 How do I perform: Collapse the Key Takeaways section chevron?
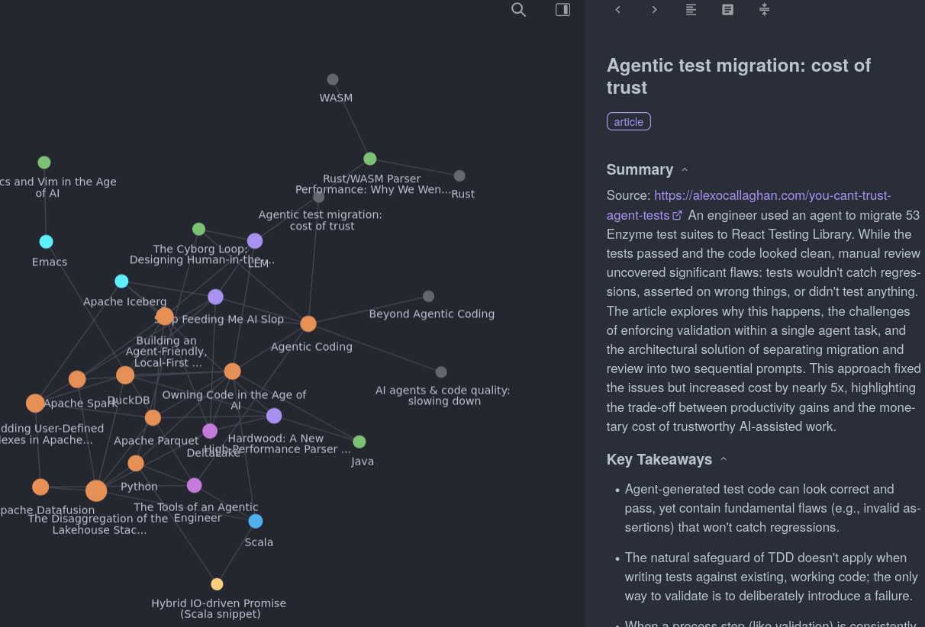724,459
